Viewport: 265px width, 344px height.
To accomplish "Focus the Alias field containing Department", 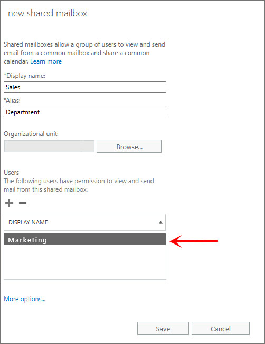I will point(85,112).
